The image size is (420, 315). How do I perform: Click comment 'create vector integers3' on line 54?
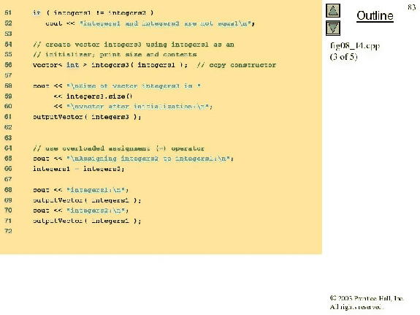pos(134,45)
